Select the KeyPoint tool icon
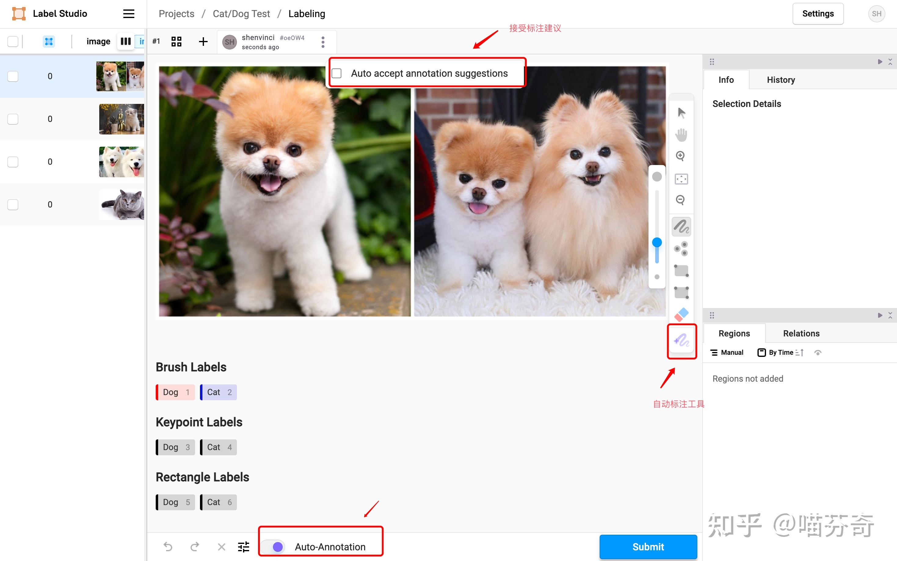 coord(681,248)
